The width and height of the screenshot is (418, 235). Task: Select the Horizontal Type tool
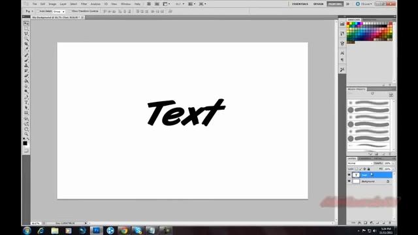[x=26, y=102]
